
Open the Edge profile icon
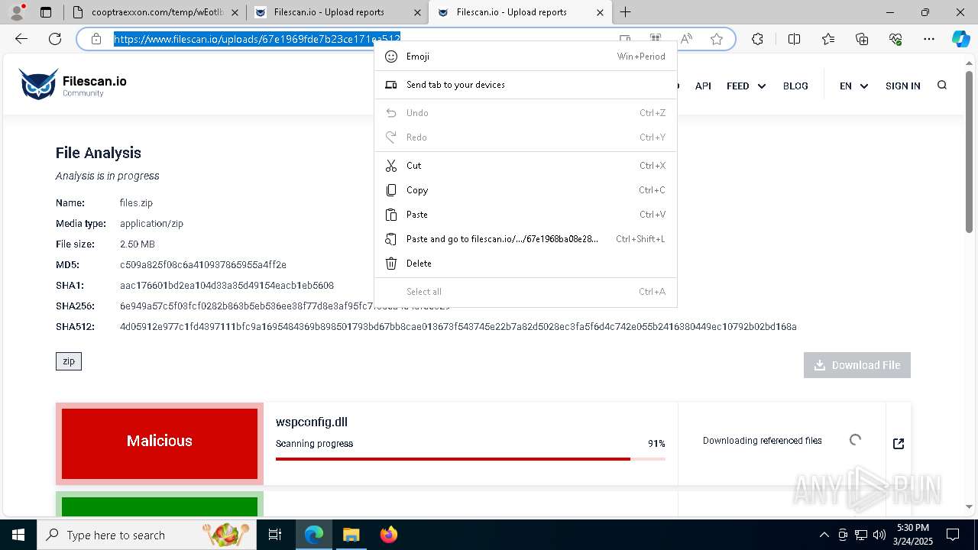pos(17,12)
